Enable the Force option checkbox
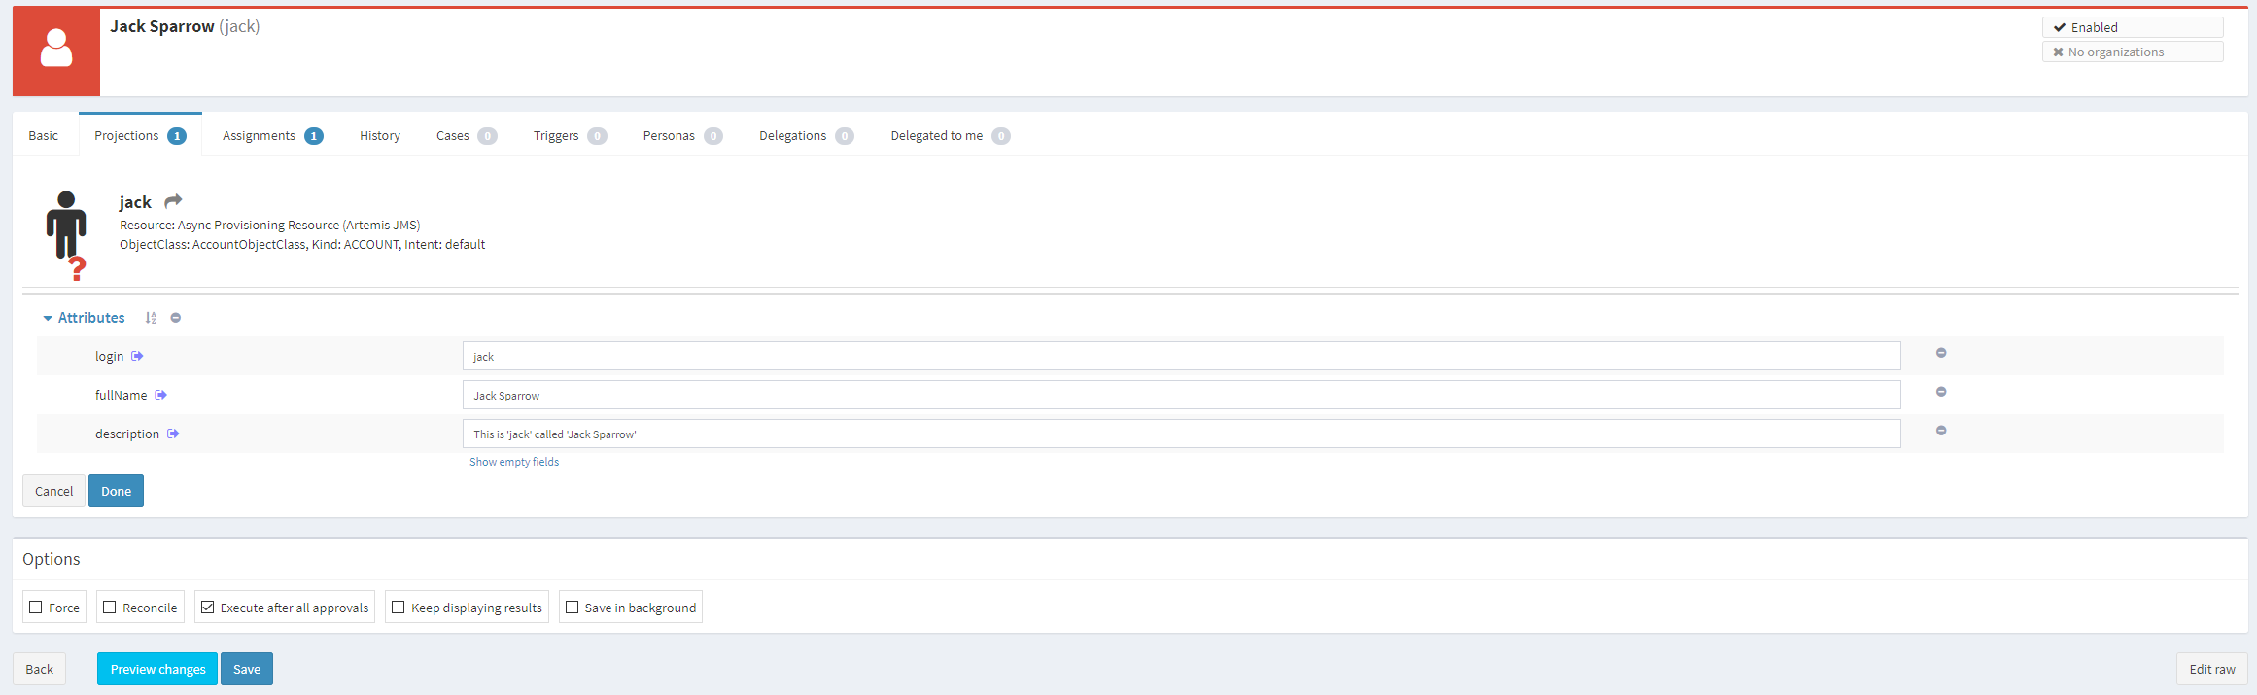Screen dimensions: 2257x695 pos(36,608)
